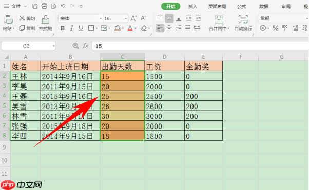Align text to vertical middle
Viewport: 309px width, 190px height.
[169, 18]
